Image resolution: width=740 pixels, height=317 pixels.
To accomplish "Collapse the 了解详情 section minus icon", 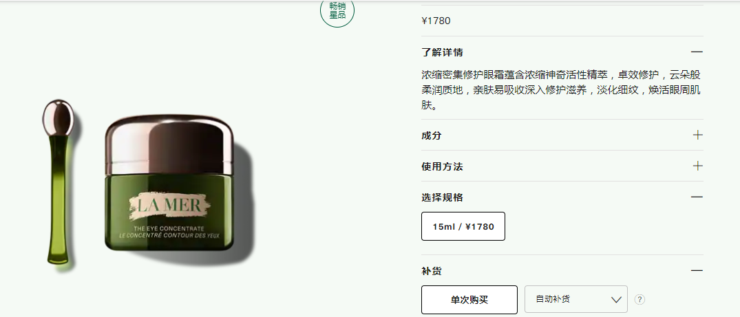I will [697, 52].
